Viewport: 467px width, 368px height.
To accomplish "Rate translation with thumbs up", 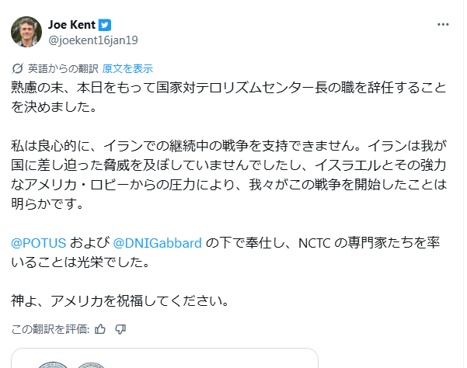I will tap(100, 328).
